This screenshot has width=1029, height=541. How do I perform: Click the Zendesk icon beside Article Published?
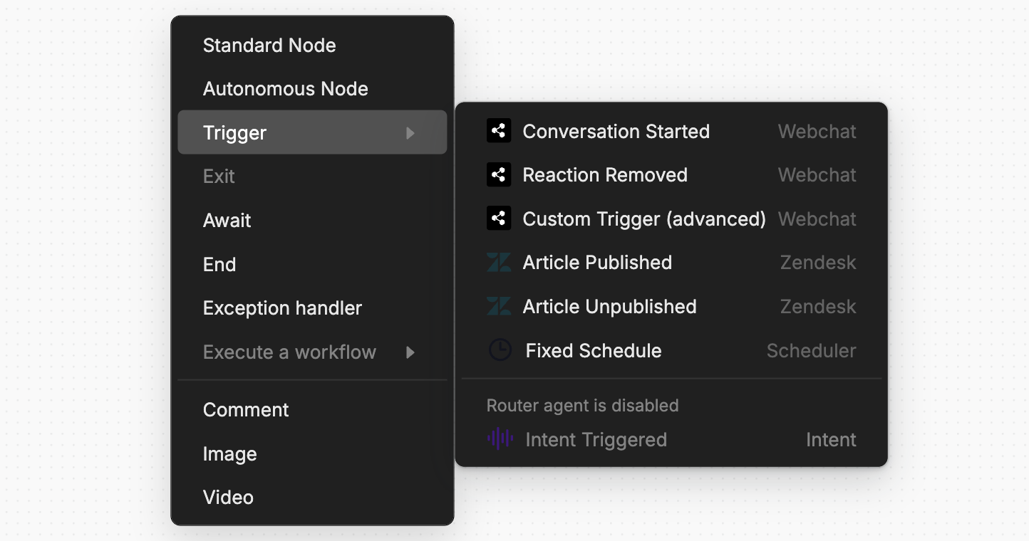click(499, 262)
